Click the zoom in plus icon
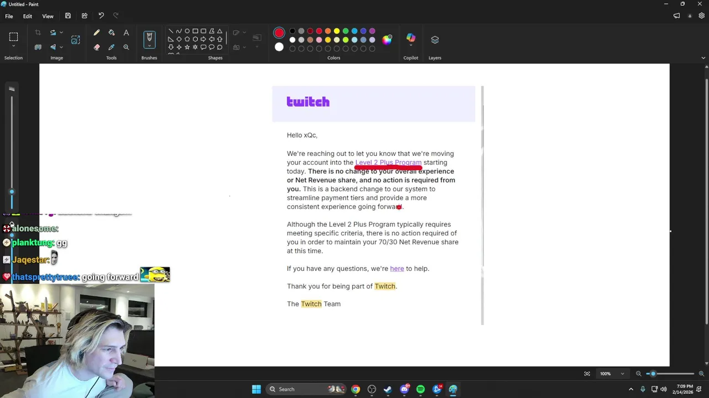The image size is (709, 398). pos(701,374)
